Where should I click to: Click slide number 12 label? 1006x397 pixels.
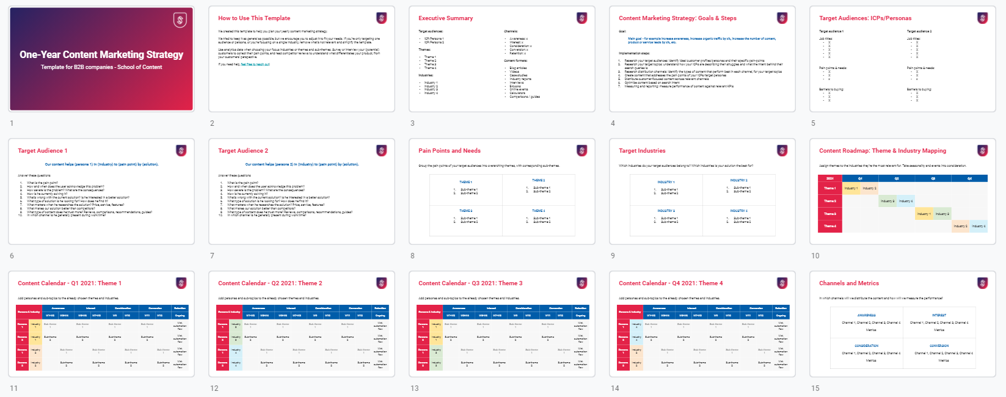214,388
